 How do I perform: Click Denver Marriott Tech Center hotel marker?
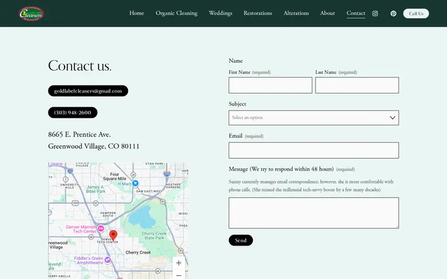click(x=101, y=228)
